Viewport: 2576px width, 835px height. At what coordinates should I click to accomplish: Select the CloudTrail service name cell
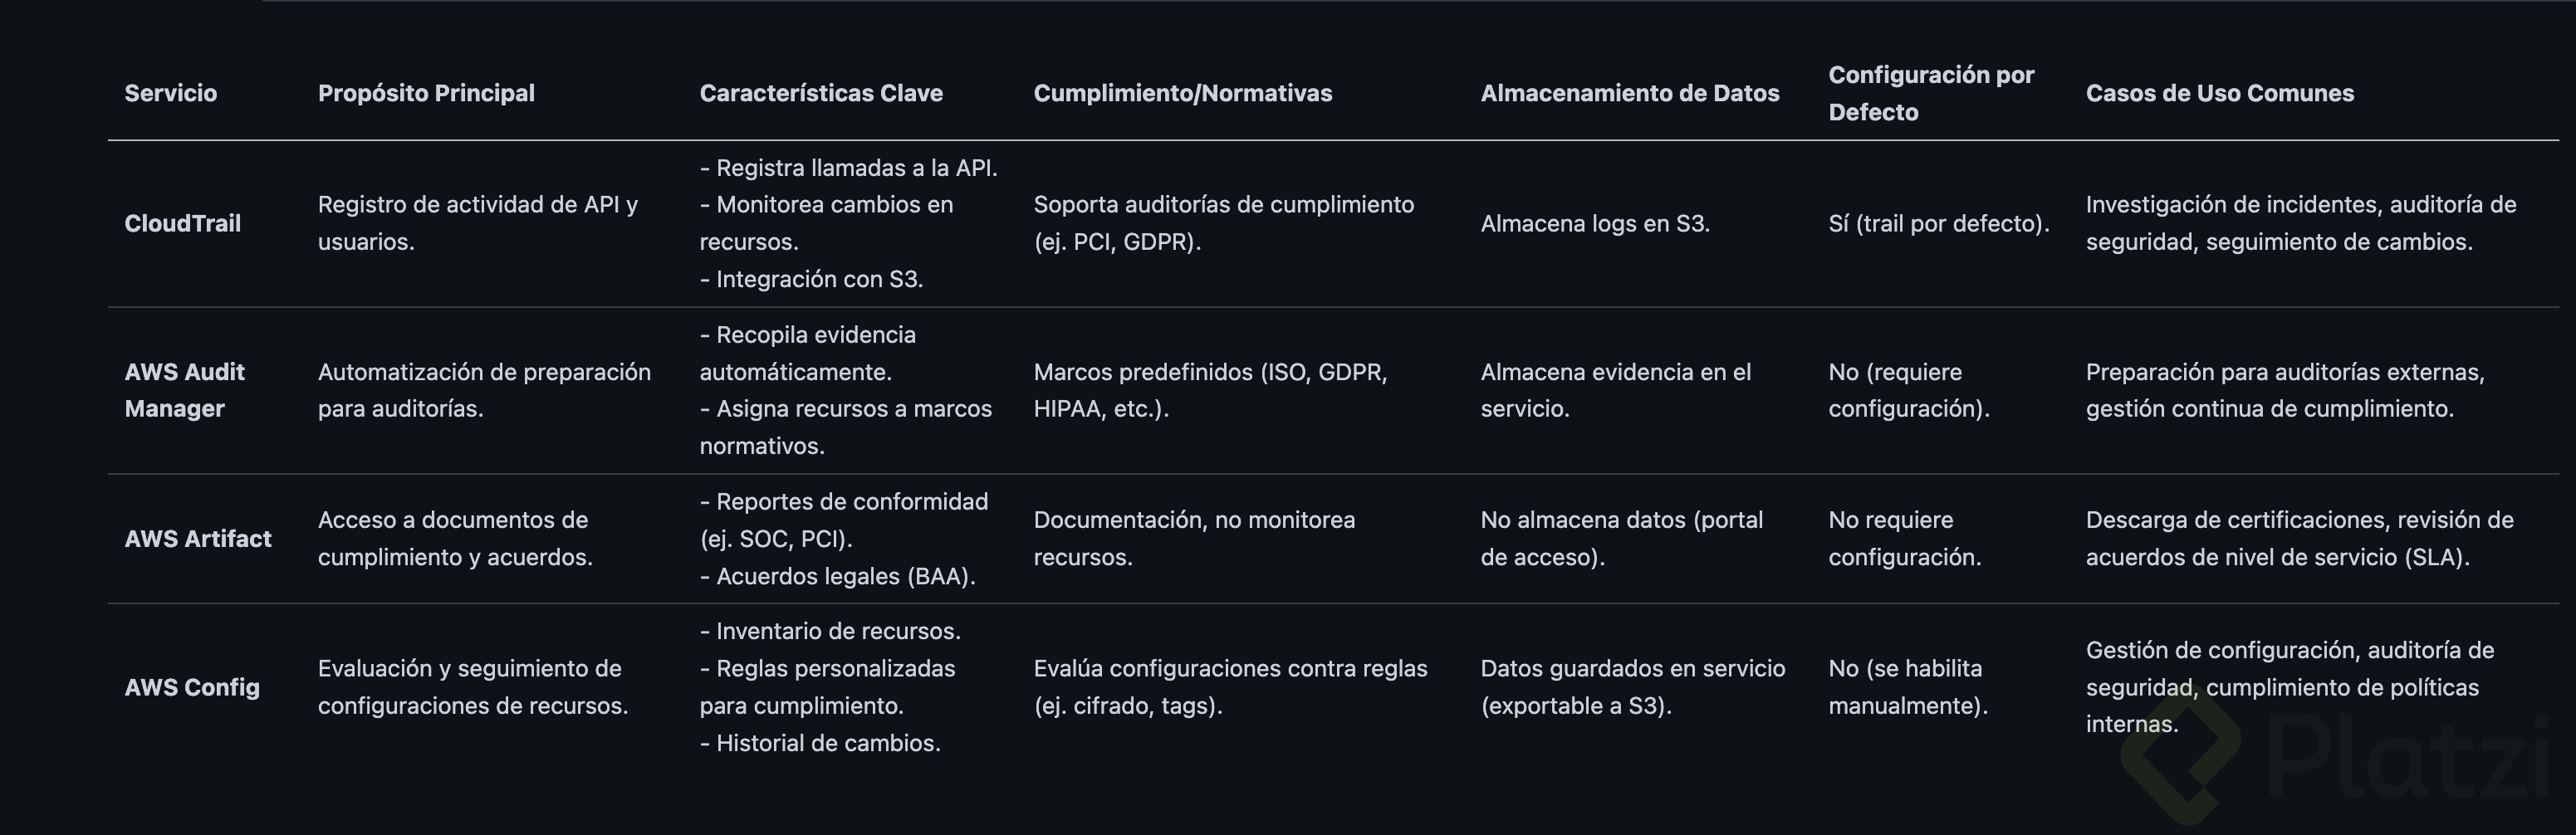[x=182, y=223]
